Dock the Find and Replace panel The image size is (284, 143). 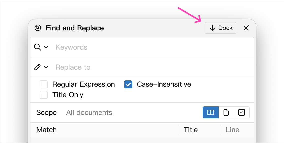[x=220, y=28]
